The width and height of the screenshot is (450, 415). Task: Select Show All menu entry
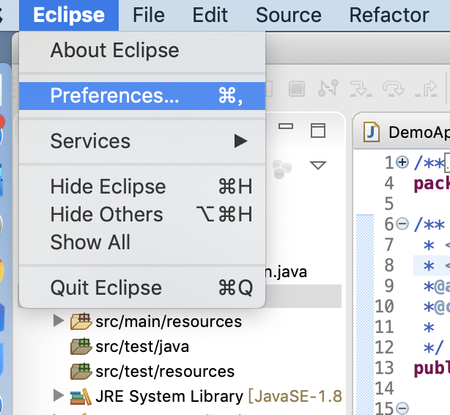(142, 242)
